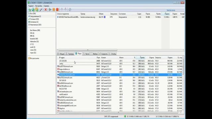212x119 pixels.
Task: Open the Скорость tab
Action: pyautogui.click(x=103, y=54)
